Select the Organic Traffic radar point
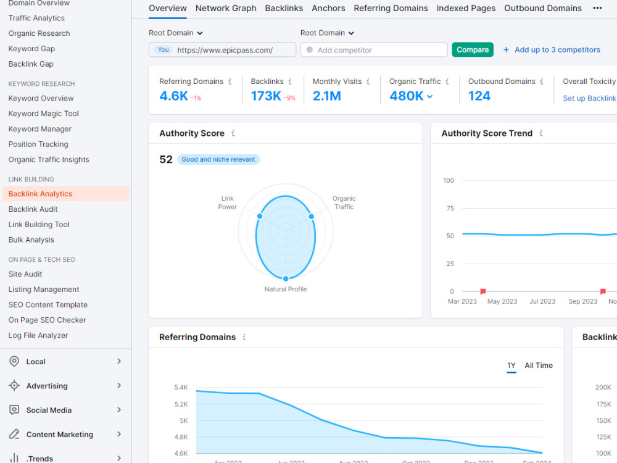 [x=311, y=216]
